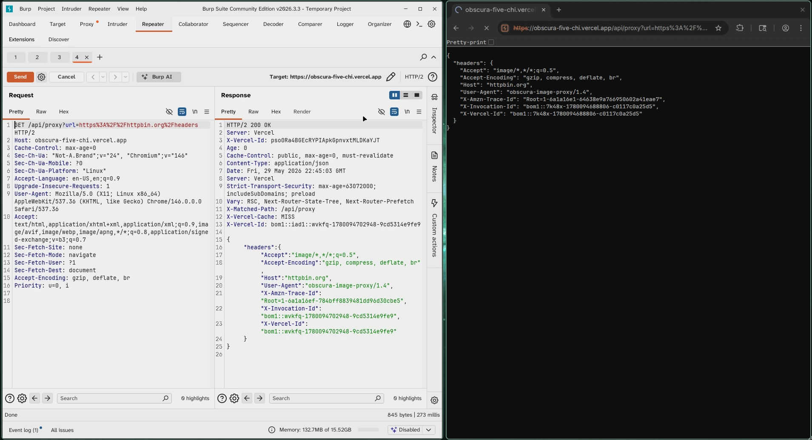The image size is (812, 440).
Task: Open the back history dropdown arrow
Action: (103, 77)
